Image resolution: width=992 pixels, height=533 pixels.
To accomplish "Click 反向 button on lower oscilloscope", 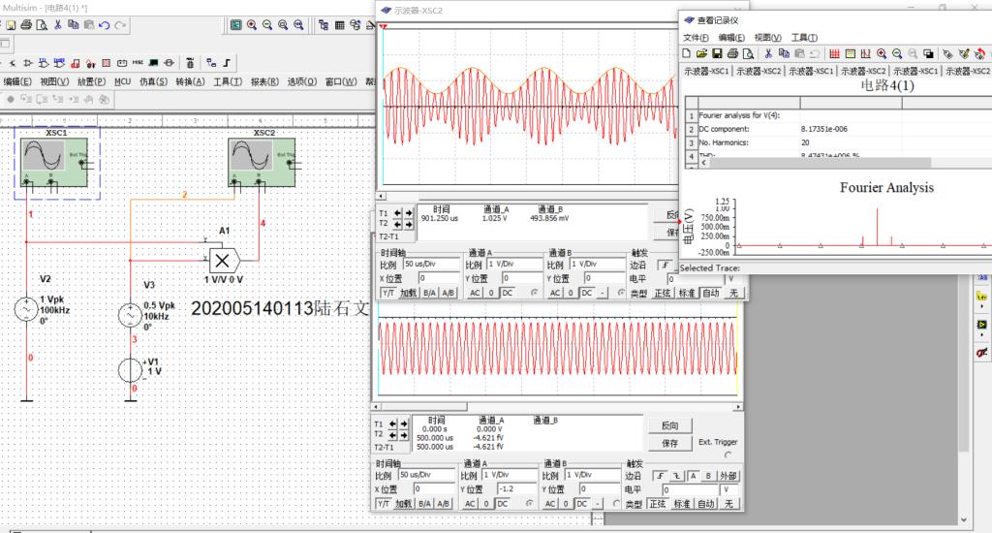I will (x=669, y=425).
